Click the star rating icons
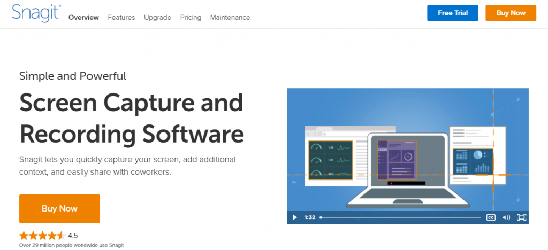The height and width of the screenshot is (250, 548). 42,236
